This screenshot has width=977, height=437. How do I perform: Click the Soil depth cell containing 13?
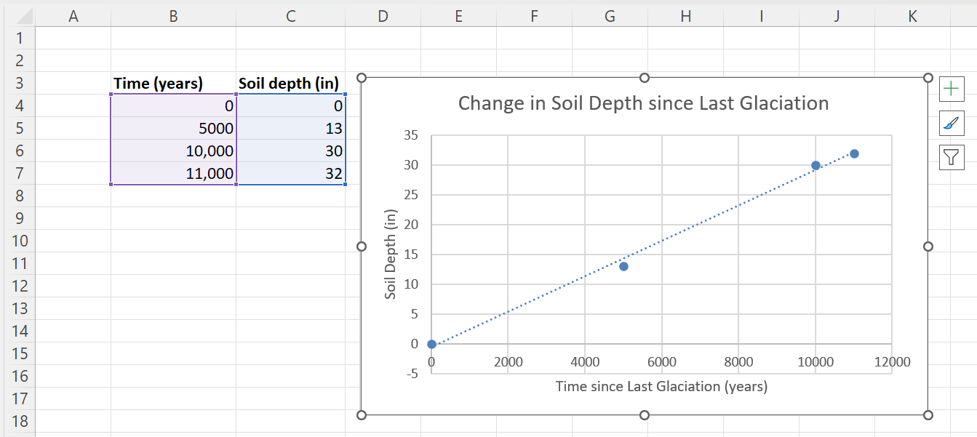pos(290,129)
